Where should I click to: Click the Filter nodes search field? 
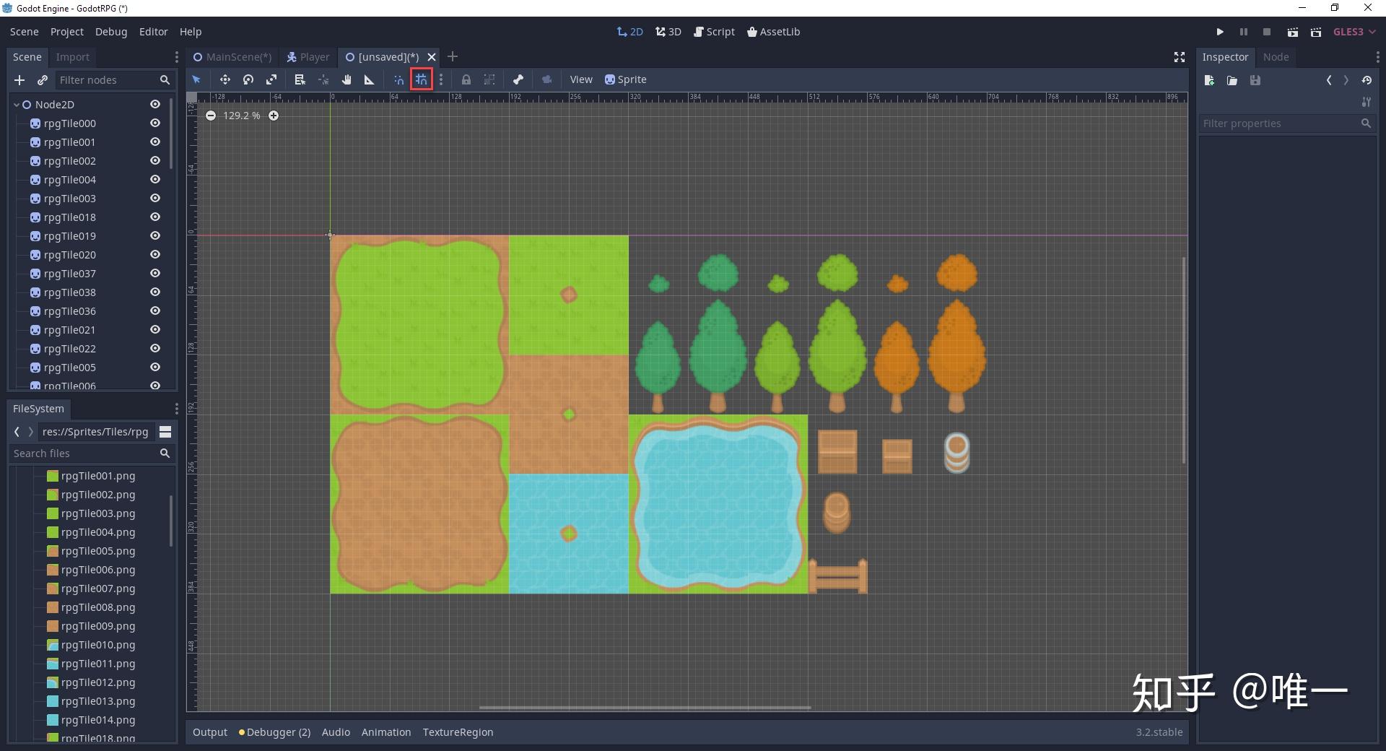point(107,80)
